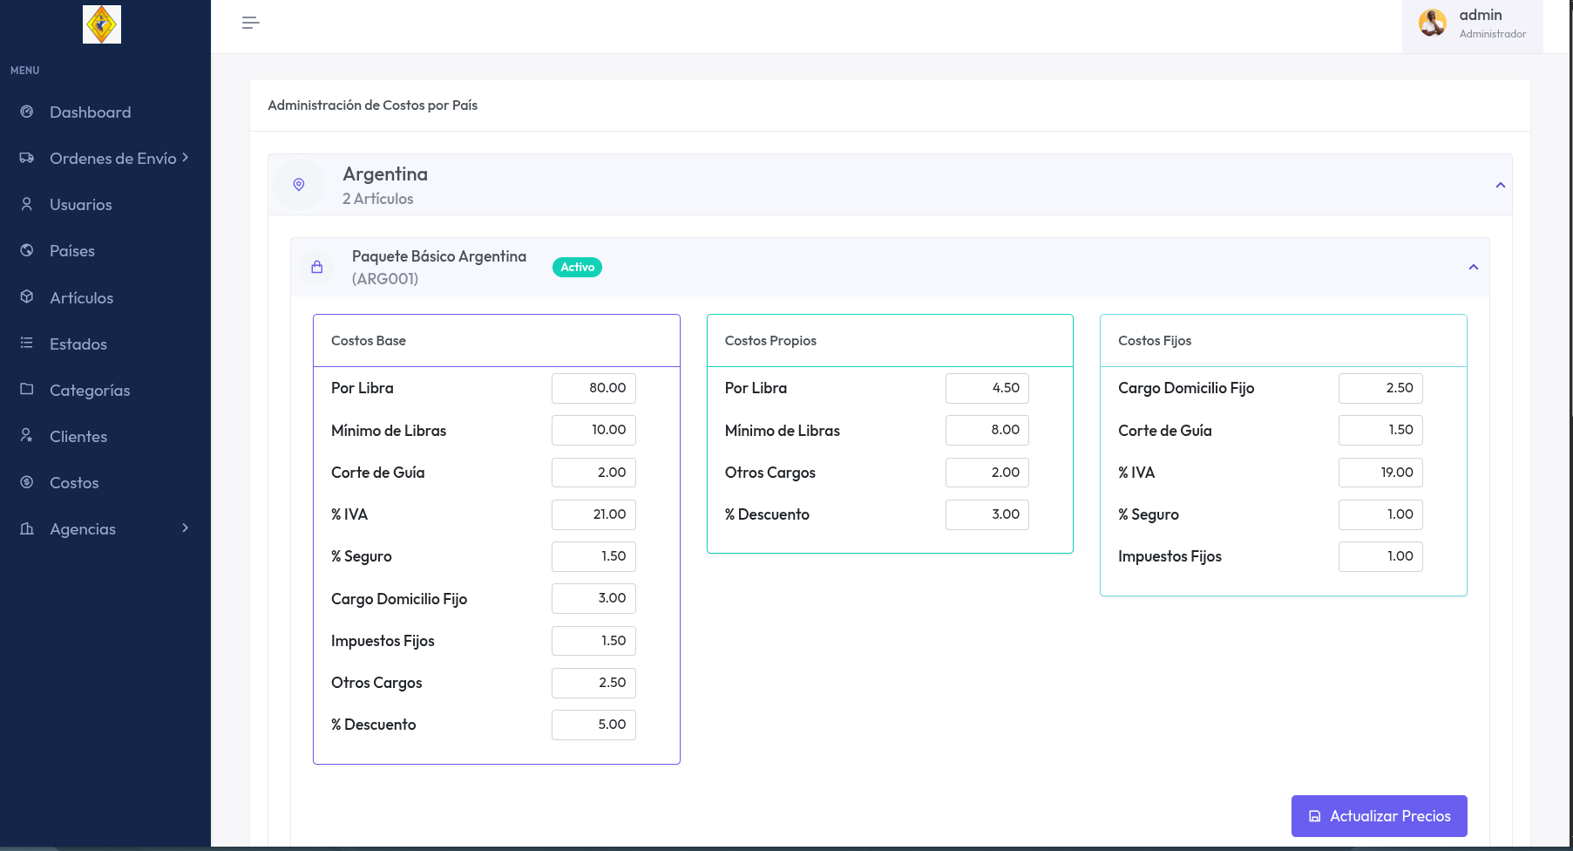Click the company logo in sidebar
Image resolution: width=1573 pixels, height=851 pixels.
pos(102,24)
